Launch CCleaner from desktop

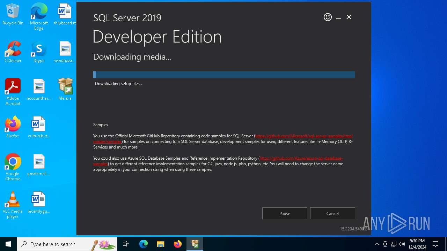tap(13, 52)
